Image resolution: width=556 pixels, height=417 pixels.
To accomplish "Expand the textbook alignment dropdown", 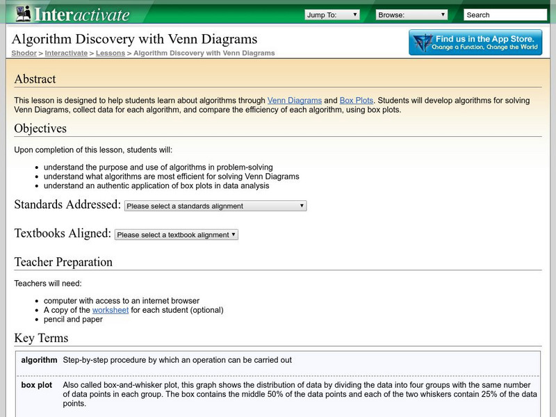I will tap(177, 235).
